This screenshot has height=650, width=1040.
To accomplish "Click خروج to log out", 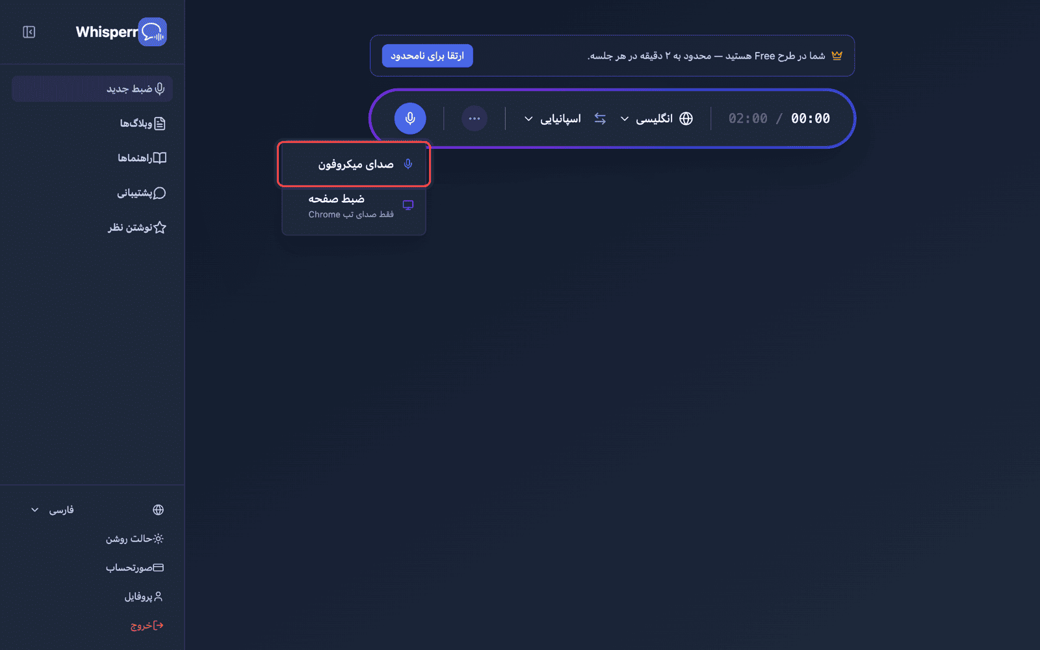I will 147,625.
